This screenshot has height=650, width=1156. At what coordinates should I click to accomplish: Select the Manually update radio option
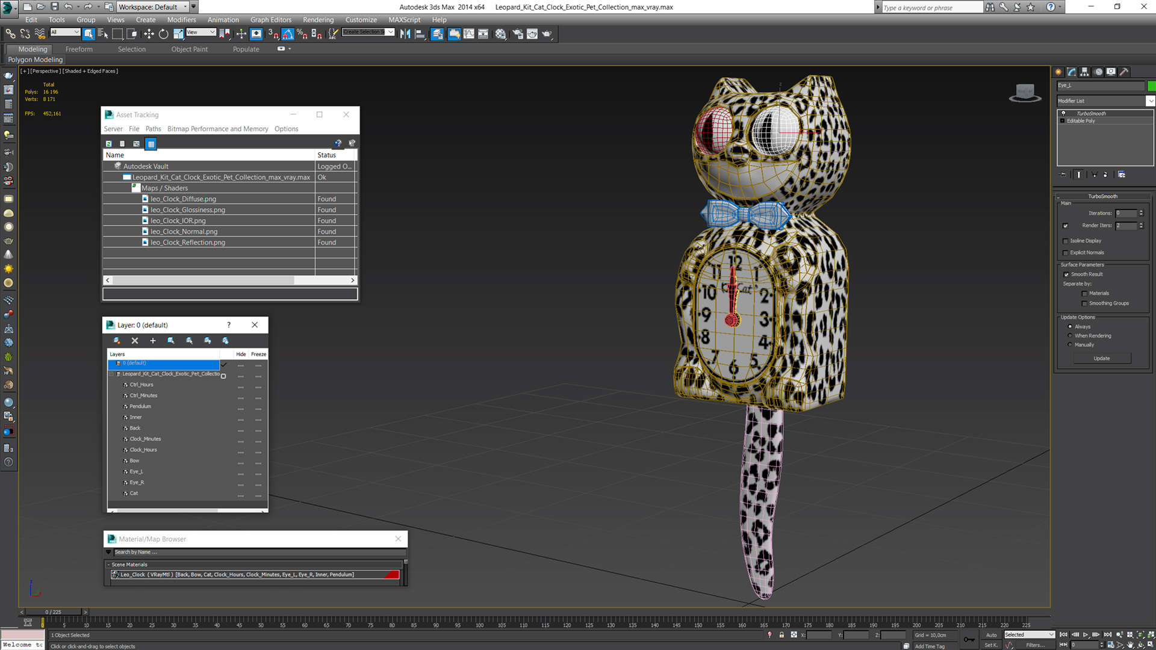point(1070,345)
